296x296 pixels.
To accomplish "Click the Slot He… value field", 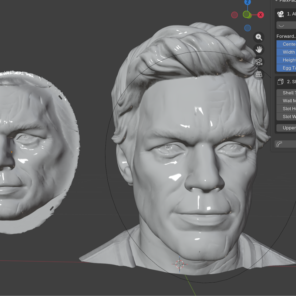I will click(x=286, y=108).
